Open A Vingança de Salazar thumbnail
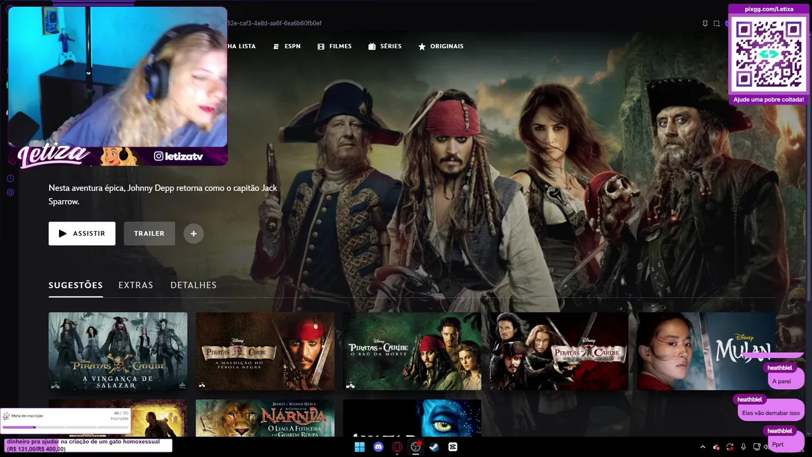 click(118, 351)
